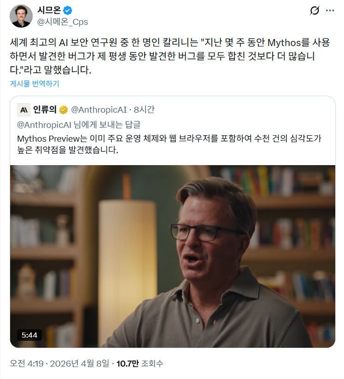Open the 8시간 timestamp of the quoted post

[144, 109]
